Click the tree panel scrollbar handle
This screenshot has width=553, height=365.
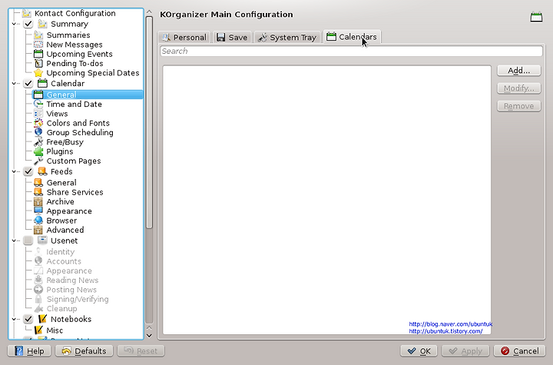[x=149, y=122]
